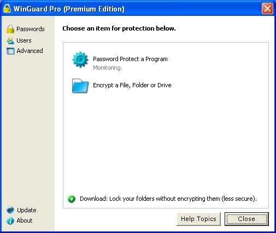276x233 pixels.
Task: Open the Advanced settings label
Action: coord(30,51)
